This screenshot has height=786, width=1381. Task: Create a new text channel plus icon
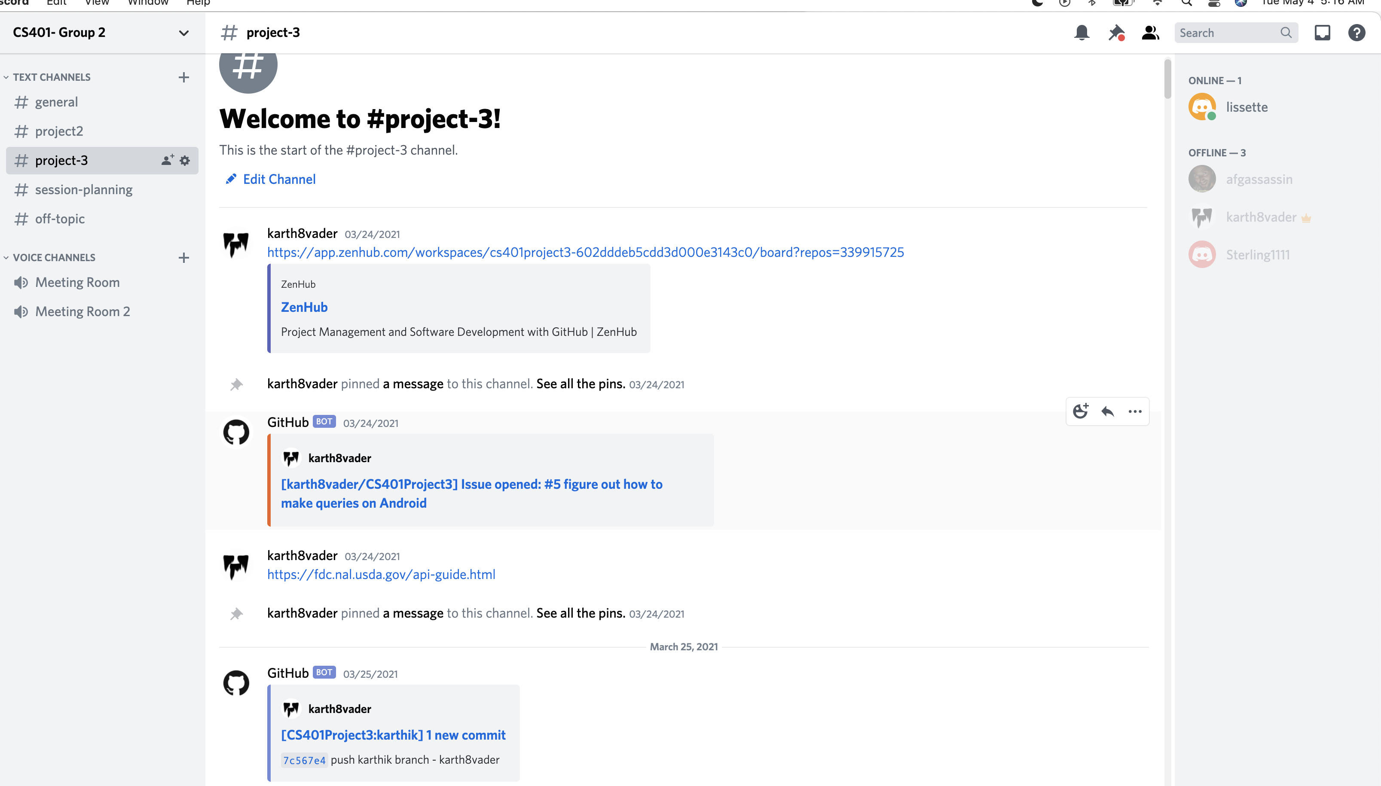(x=183, y=77)
